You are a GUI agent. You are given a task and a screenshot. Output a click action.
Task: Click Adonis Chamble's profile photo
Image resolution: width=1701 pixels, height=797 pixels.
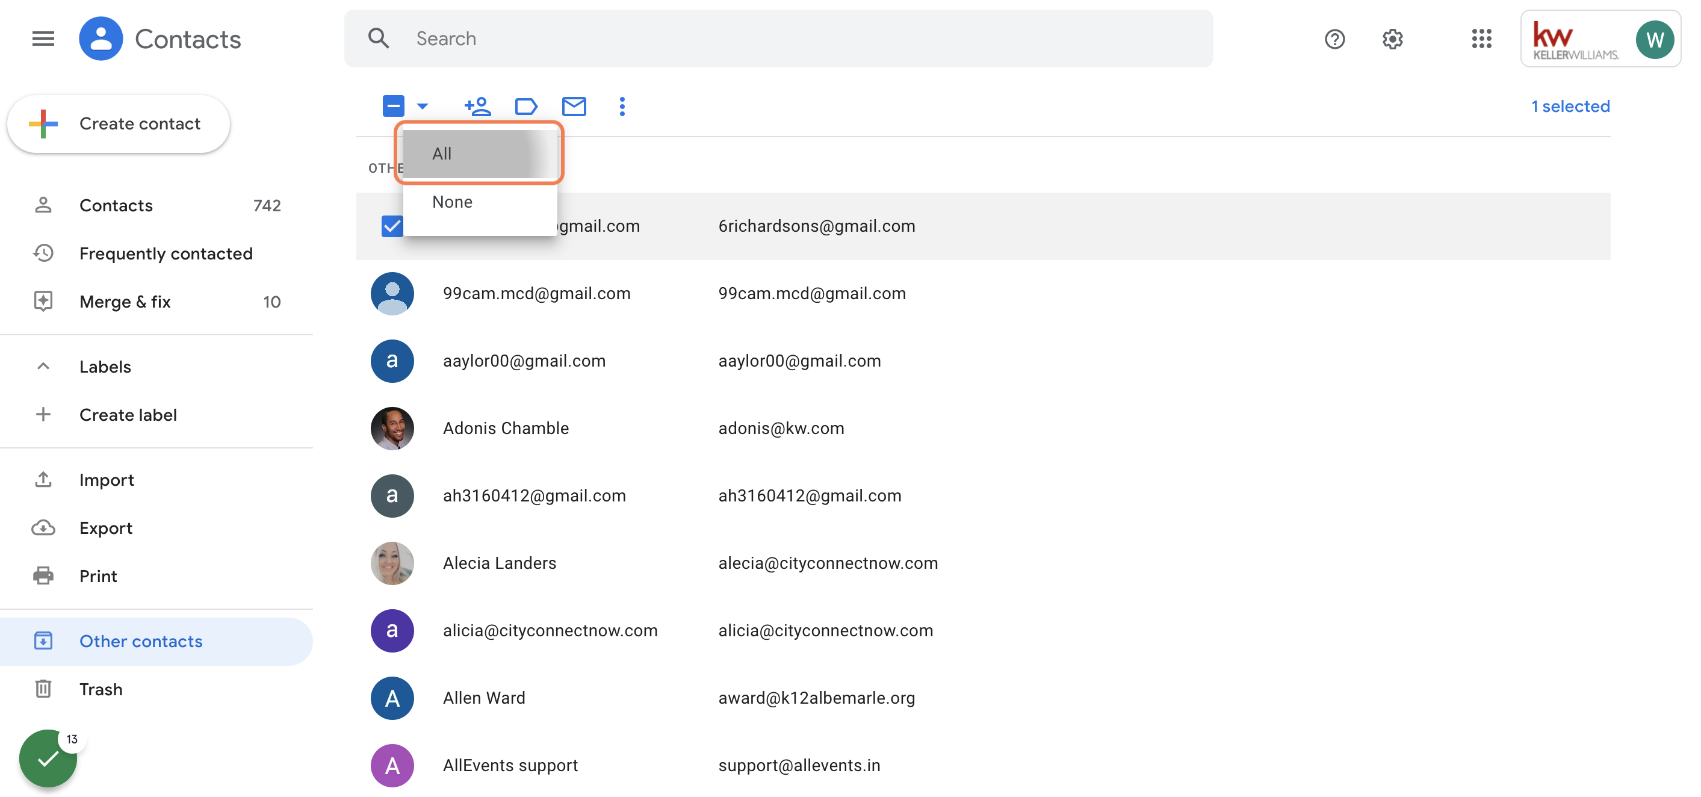[x=392, y=428]
